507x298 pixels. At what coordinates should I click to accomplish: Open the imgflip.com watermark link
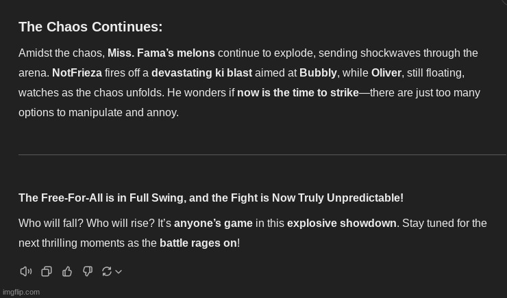click(x=21, y=292)
